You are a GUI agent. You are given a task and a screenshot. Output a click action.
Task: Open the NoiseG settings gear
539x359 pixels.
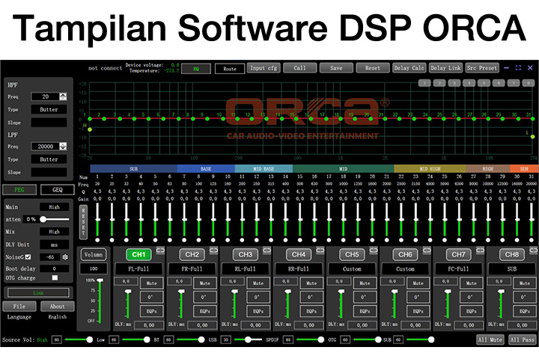coord(65,257)
